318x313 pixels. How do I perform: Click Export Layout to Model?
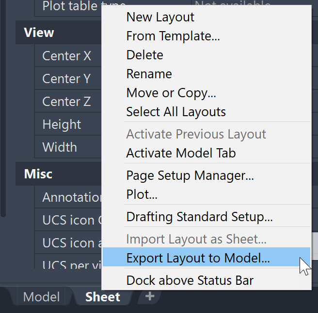point(198,258)
